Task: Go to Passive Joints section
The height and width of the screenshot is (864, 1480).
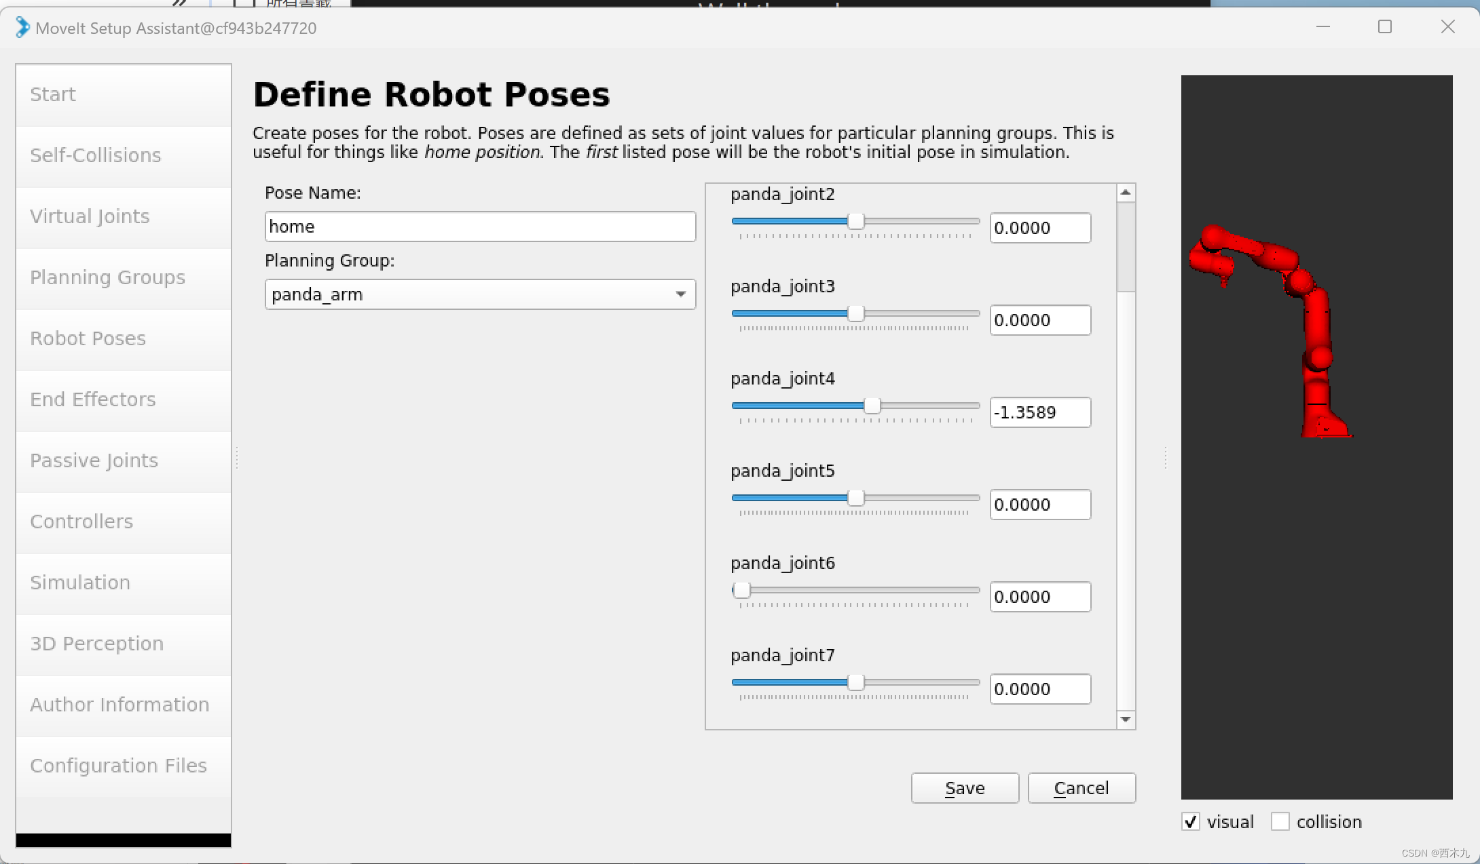Action: [x=123, y=461]
